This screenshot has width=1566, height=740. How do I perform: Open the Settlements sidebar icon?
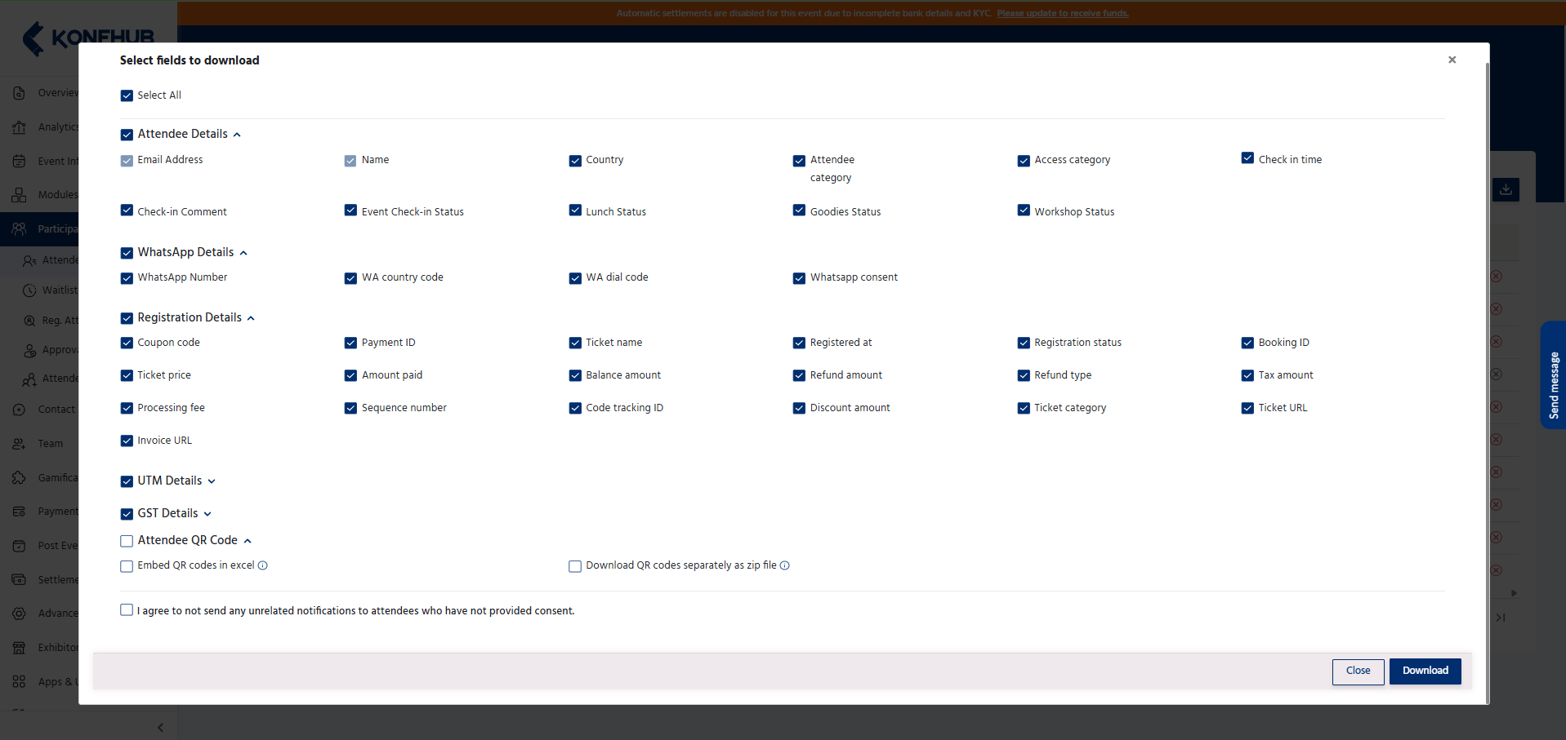[20, 580]
